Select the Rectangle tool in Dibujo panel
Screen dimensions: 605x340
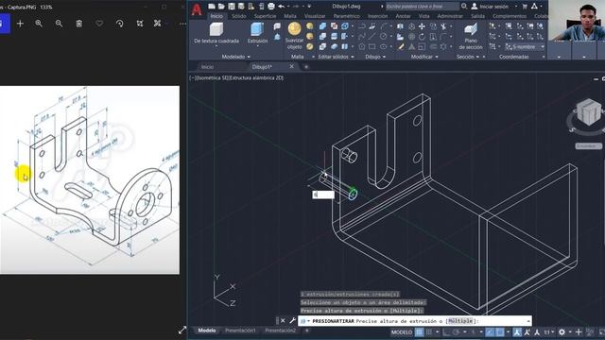pos(372,46)
